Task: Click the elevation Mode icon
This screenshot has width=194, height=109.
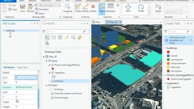Action: click(158, 7)
